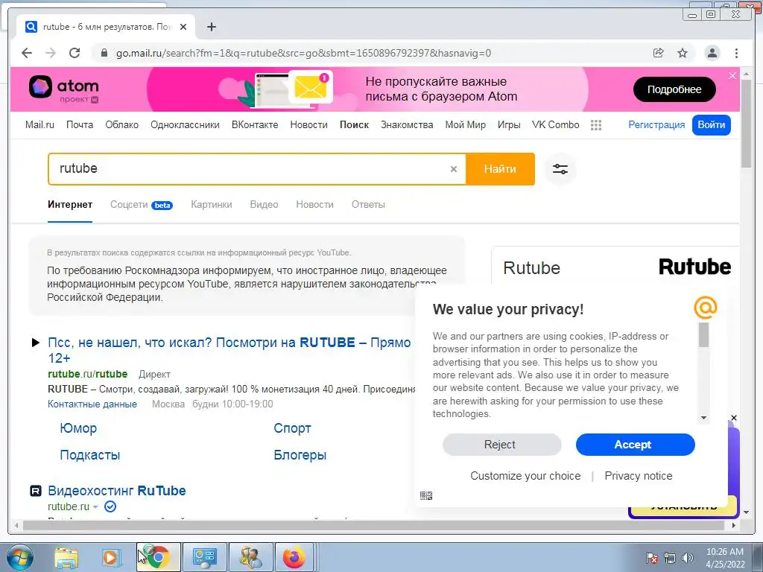The image size is (763, 572).
Task: Open ВКонтакте in the top navigation
Action: click(x=255, y=125)
